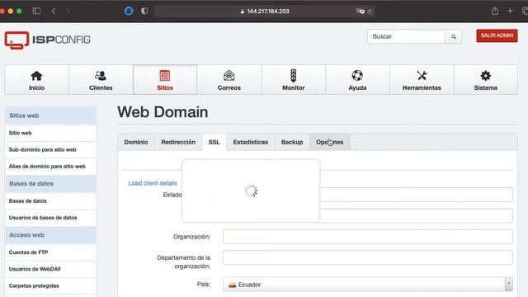
Task: Click the Load client details link
Action: tap(153, 183)
